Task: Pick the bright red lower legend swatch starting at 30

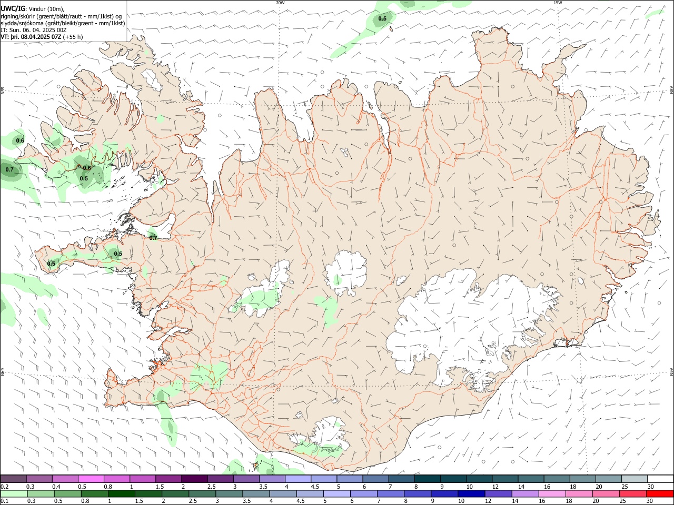Action: pos(659,493)
